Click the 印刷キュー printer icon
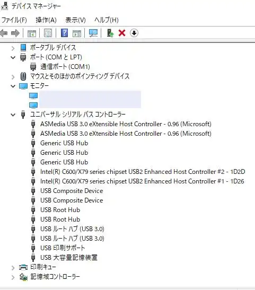Viewport: 255px width, 290px height. tap(23, 267)
